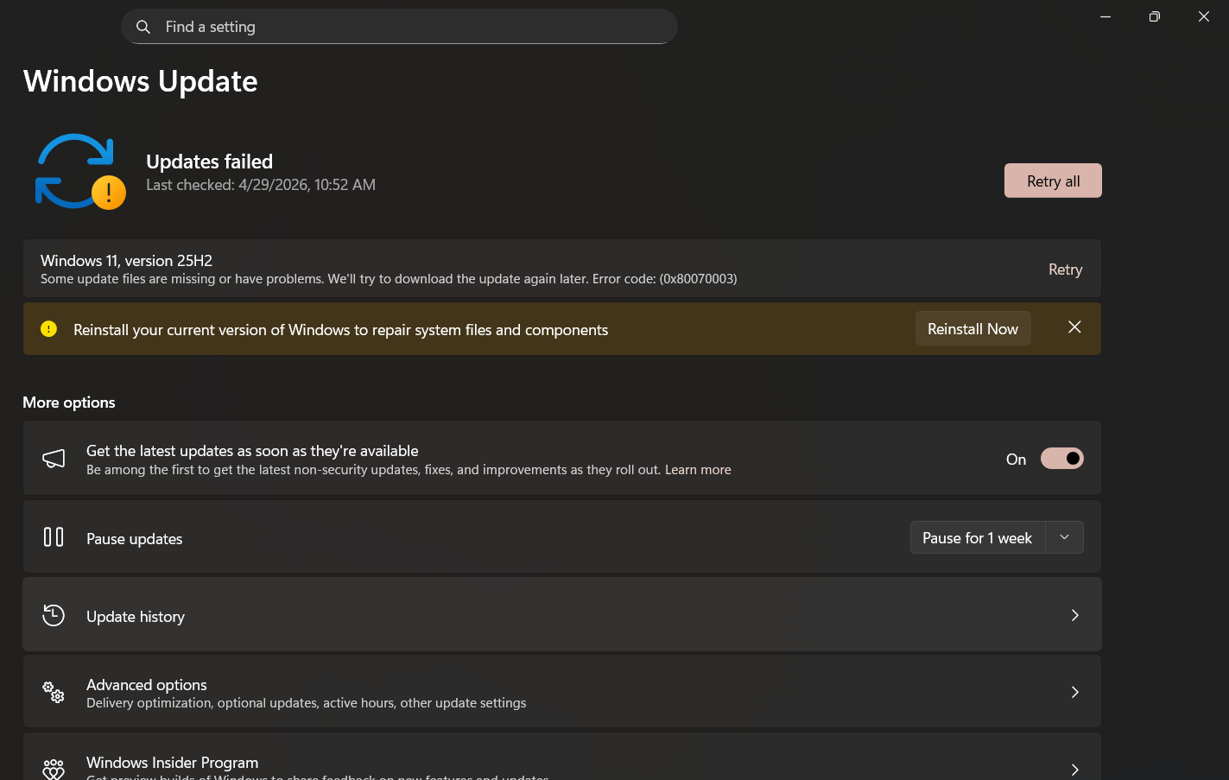Screen dimensions: 1229x780
Task: Open Windows Insider Program via its chevron
Action: 1075,770
